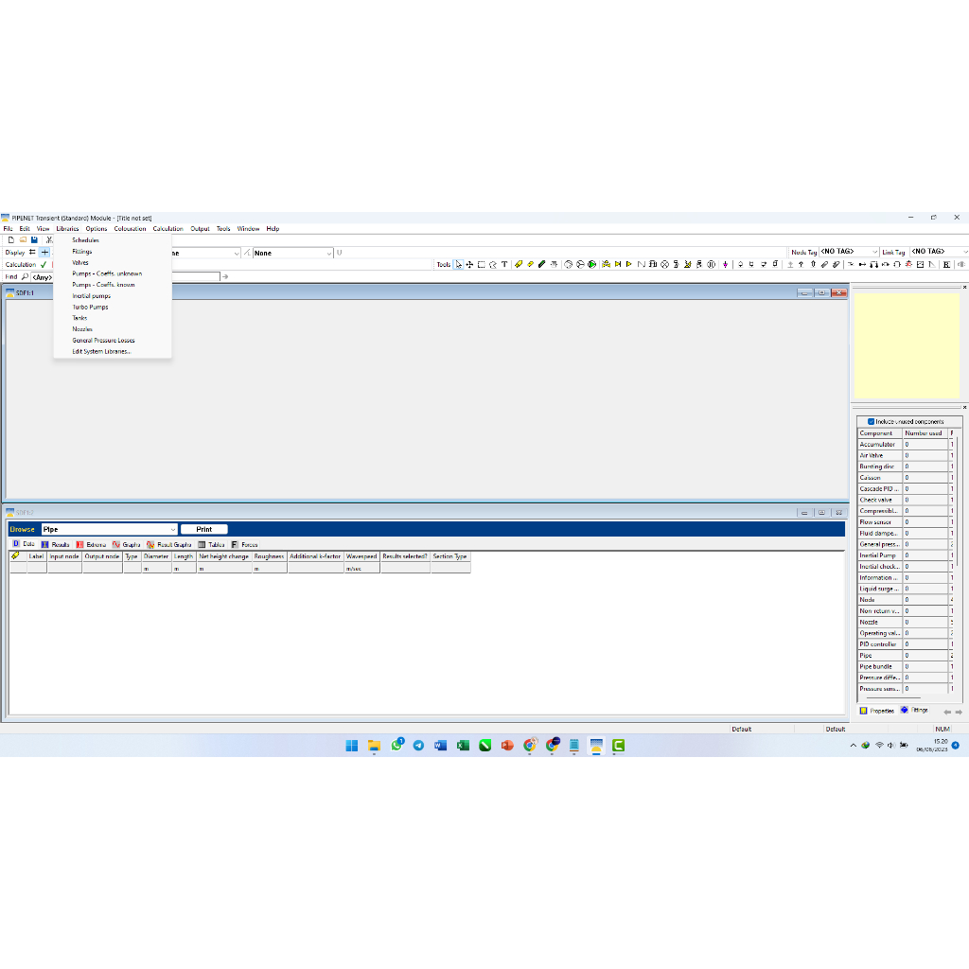
Task: Click the Pipe bundle row in component list
Action: [x=904, y=667]
